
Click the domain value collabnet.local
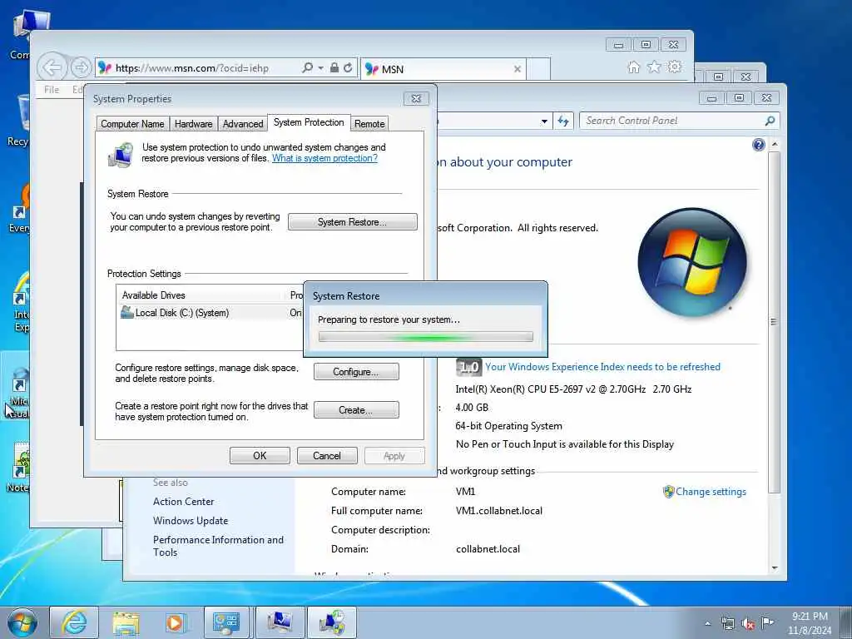point(488,549)
